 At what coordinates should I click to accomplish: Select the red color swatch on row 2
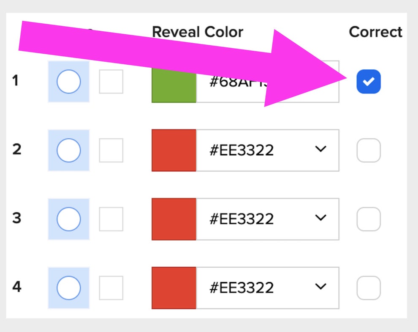173,150
